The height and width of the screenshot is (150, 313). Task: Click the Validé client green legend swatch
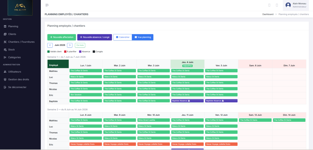pyautogui.click(x=48, y=51)
